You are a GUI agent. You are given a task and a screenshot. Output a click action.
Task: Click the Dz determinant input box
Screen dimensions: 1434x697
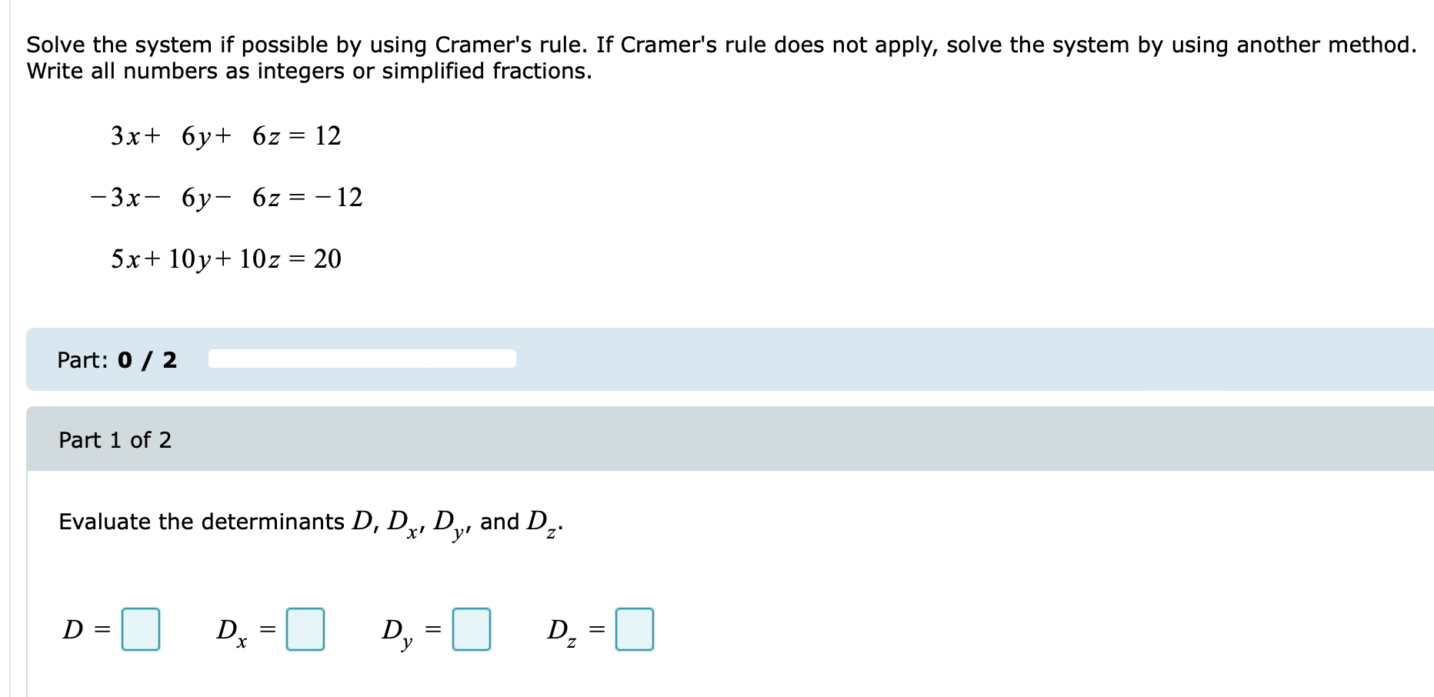tap(633, 630)
